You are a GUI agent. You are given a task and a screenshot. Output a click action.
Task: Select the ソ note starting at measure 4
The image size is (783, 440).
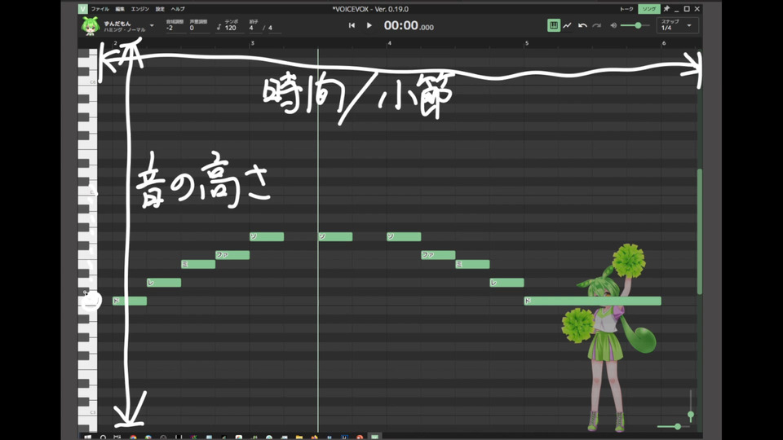click(404, 236)
